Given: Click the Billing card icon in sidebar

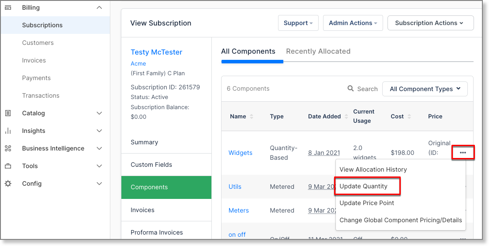Looking at the screenshot, I should (x=8, y=7).
